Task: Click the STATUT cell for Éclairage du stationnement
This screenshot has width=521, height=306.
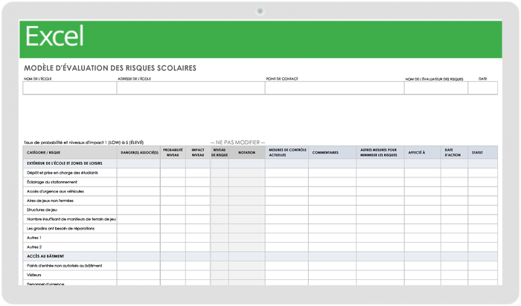Action: 483,182
